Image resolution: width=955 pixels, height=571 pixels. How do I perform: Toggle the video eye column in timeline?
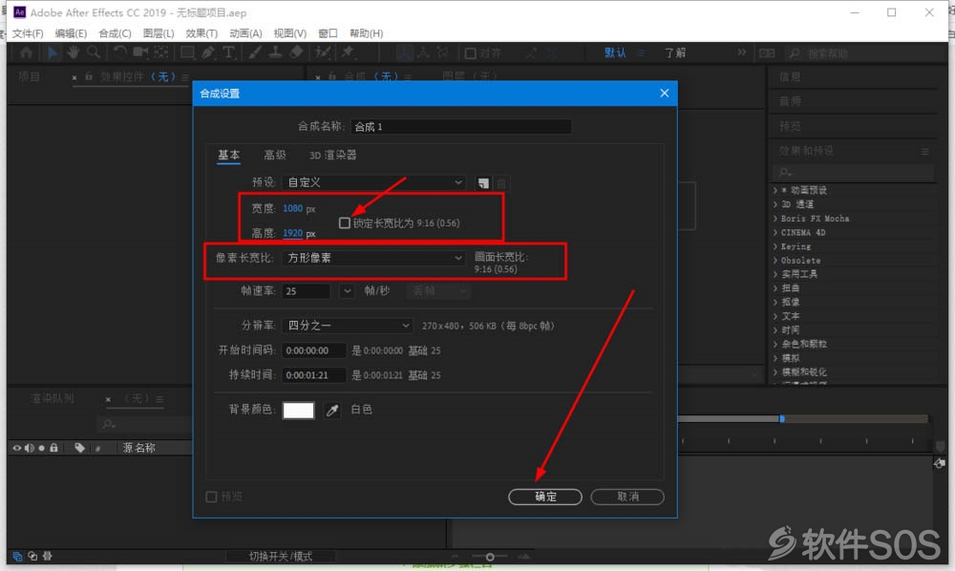point(17,448)
